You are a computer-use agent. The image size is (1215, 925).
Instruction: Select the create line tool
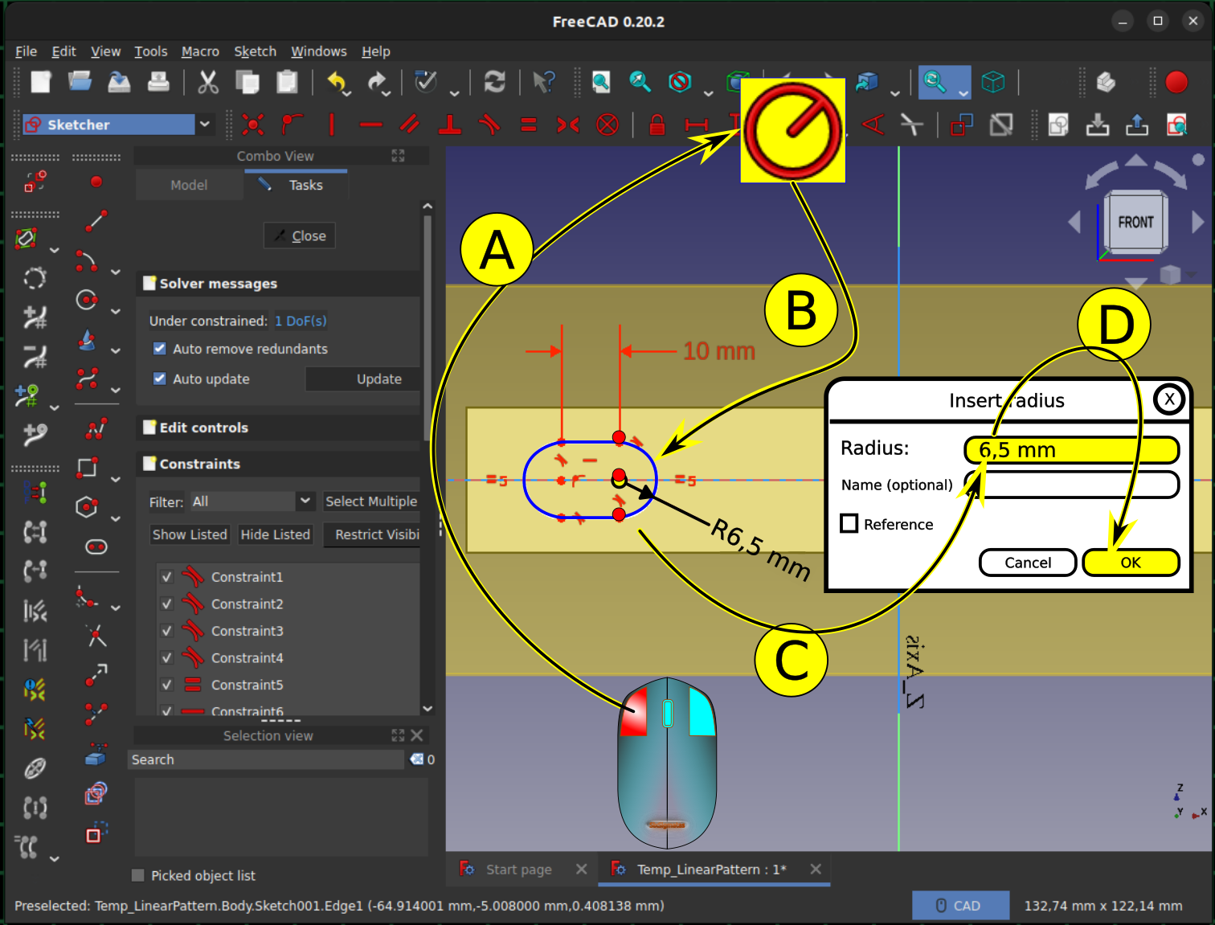click(x=96, y=220)
